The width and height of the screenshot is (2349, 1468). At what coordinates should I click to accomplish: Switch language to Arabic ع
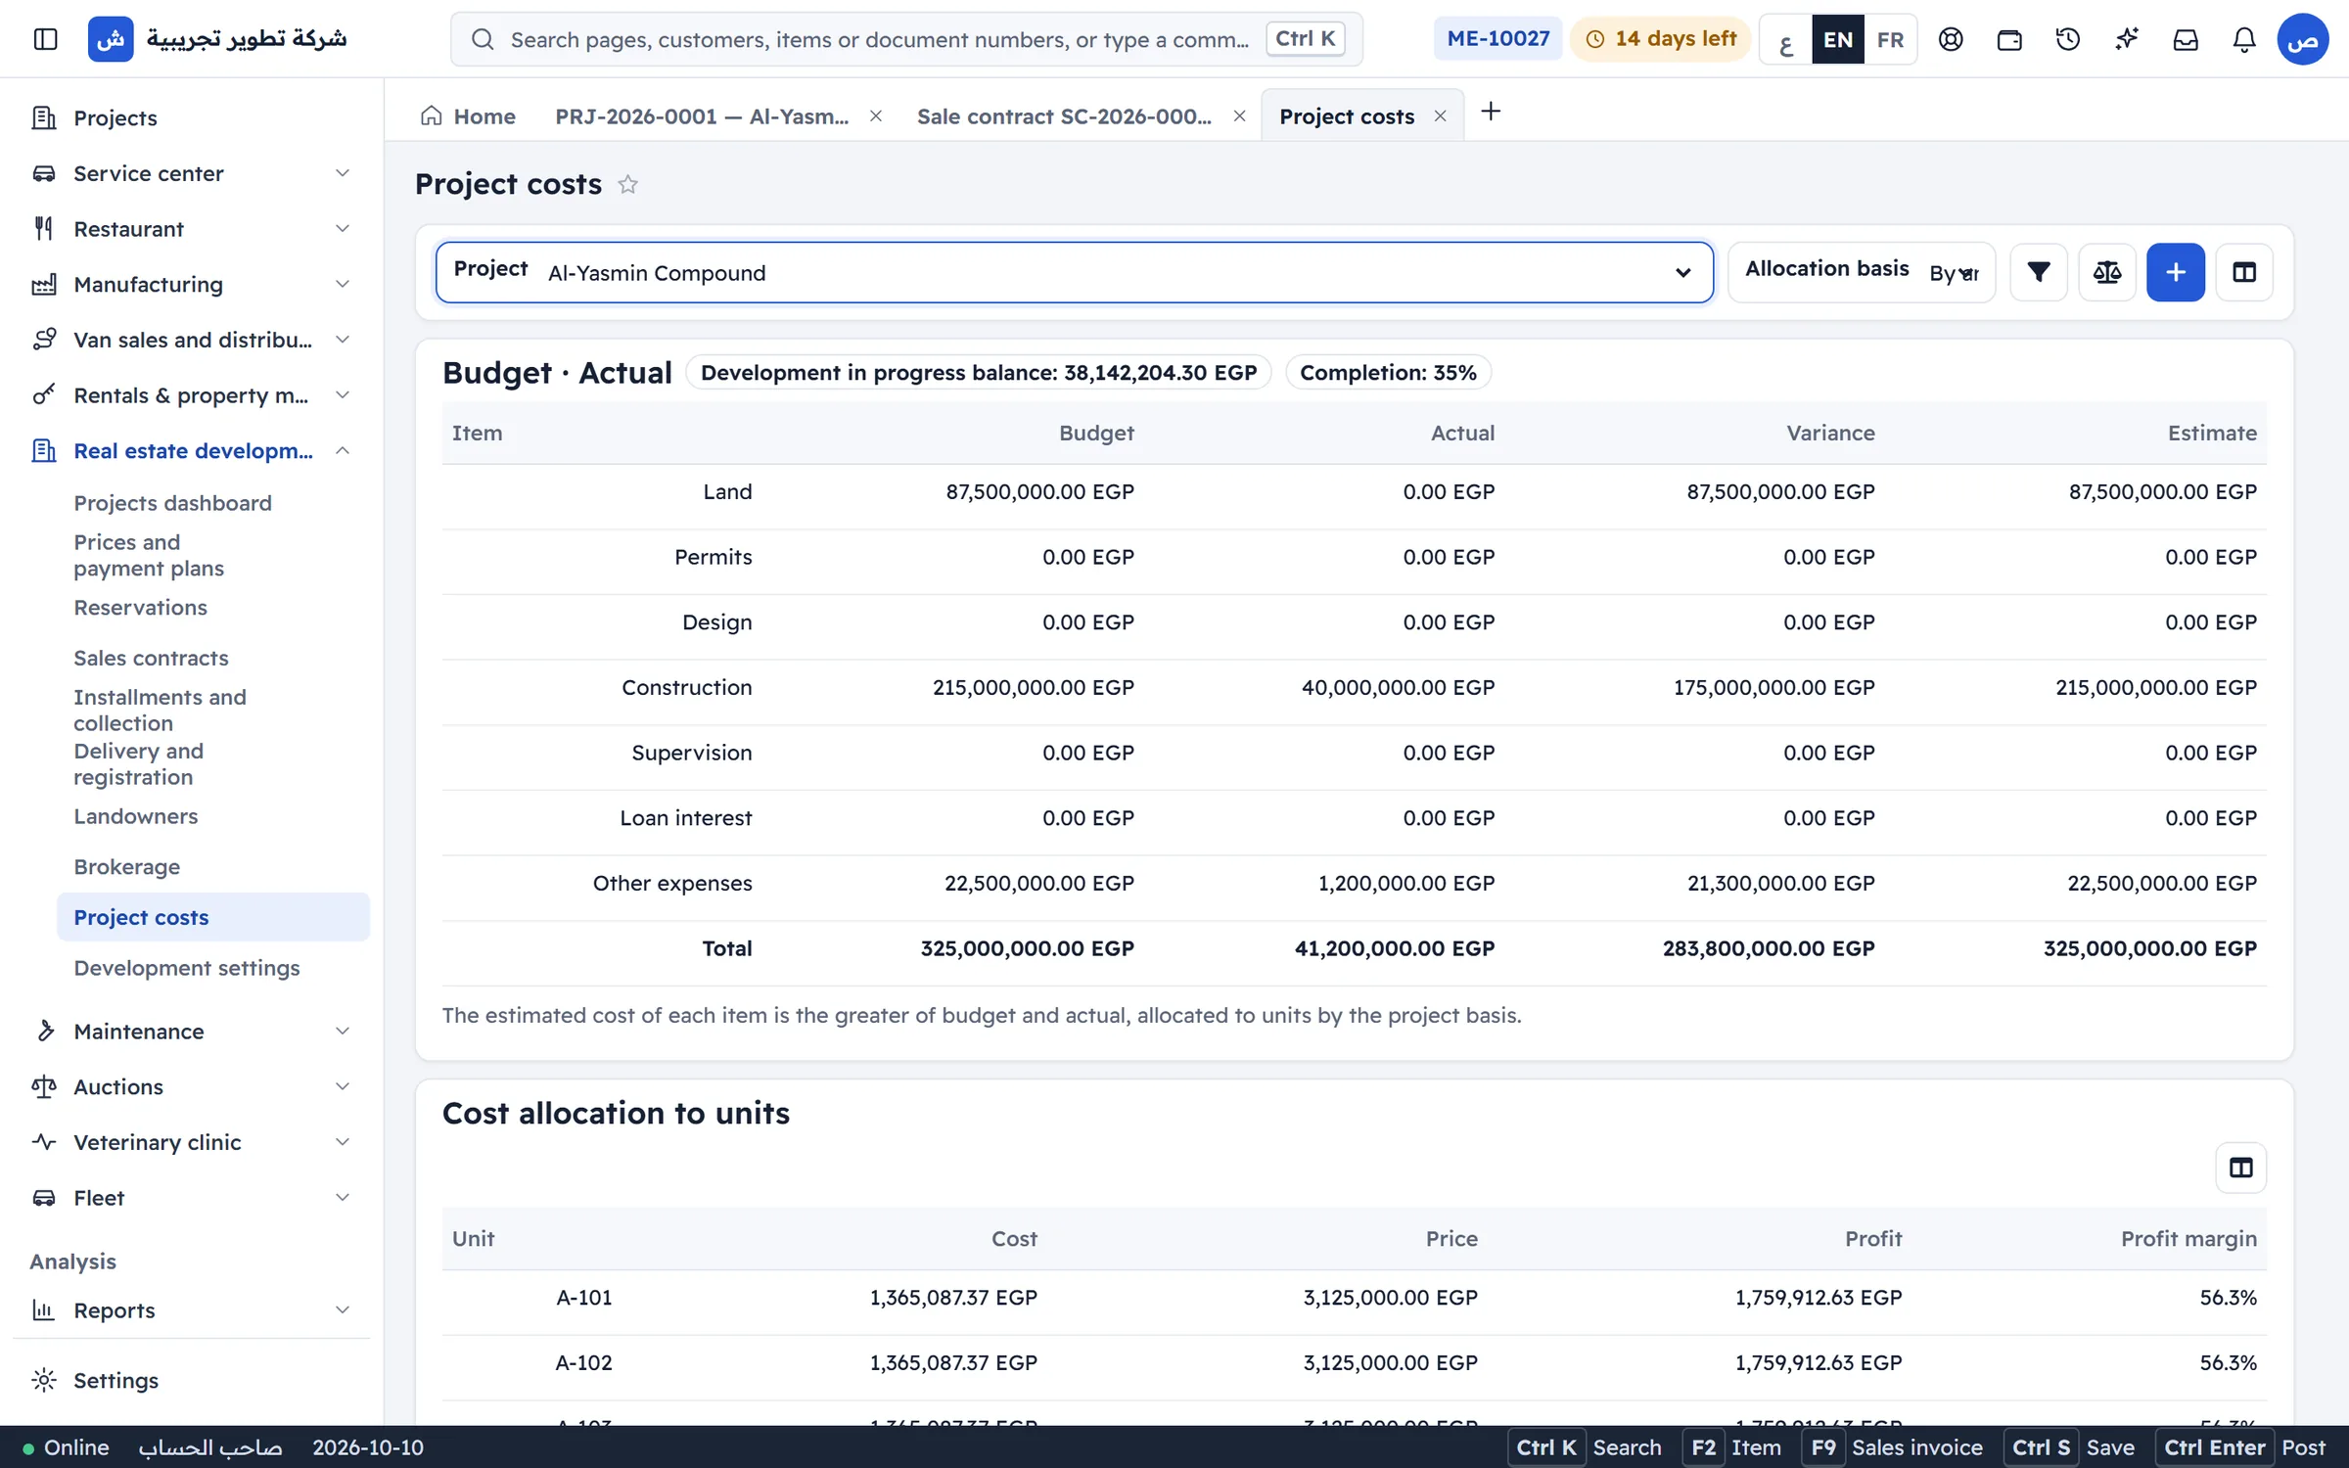pyautogui.click(x=1786, y=40)
